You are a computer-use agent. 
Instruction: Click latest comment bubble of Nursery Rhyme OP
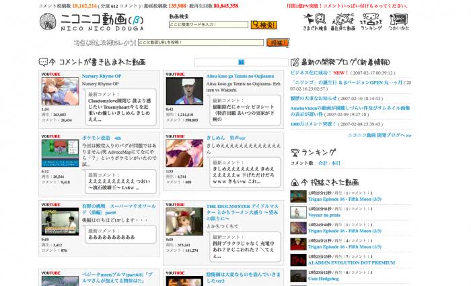tap(120, 107)
